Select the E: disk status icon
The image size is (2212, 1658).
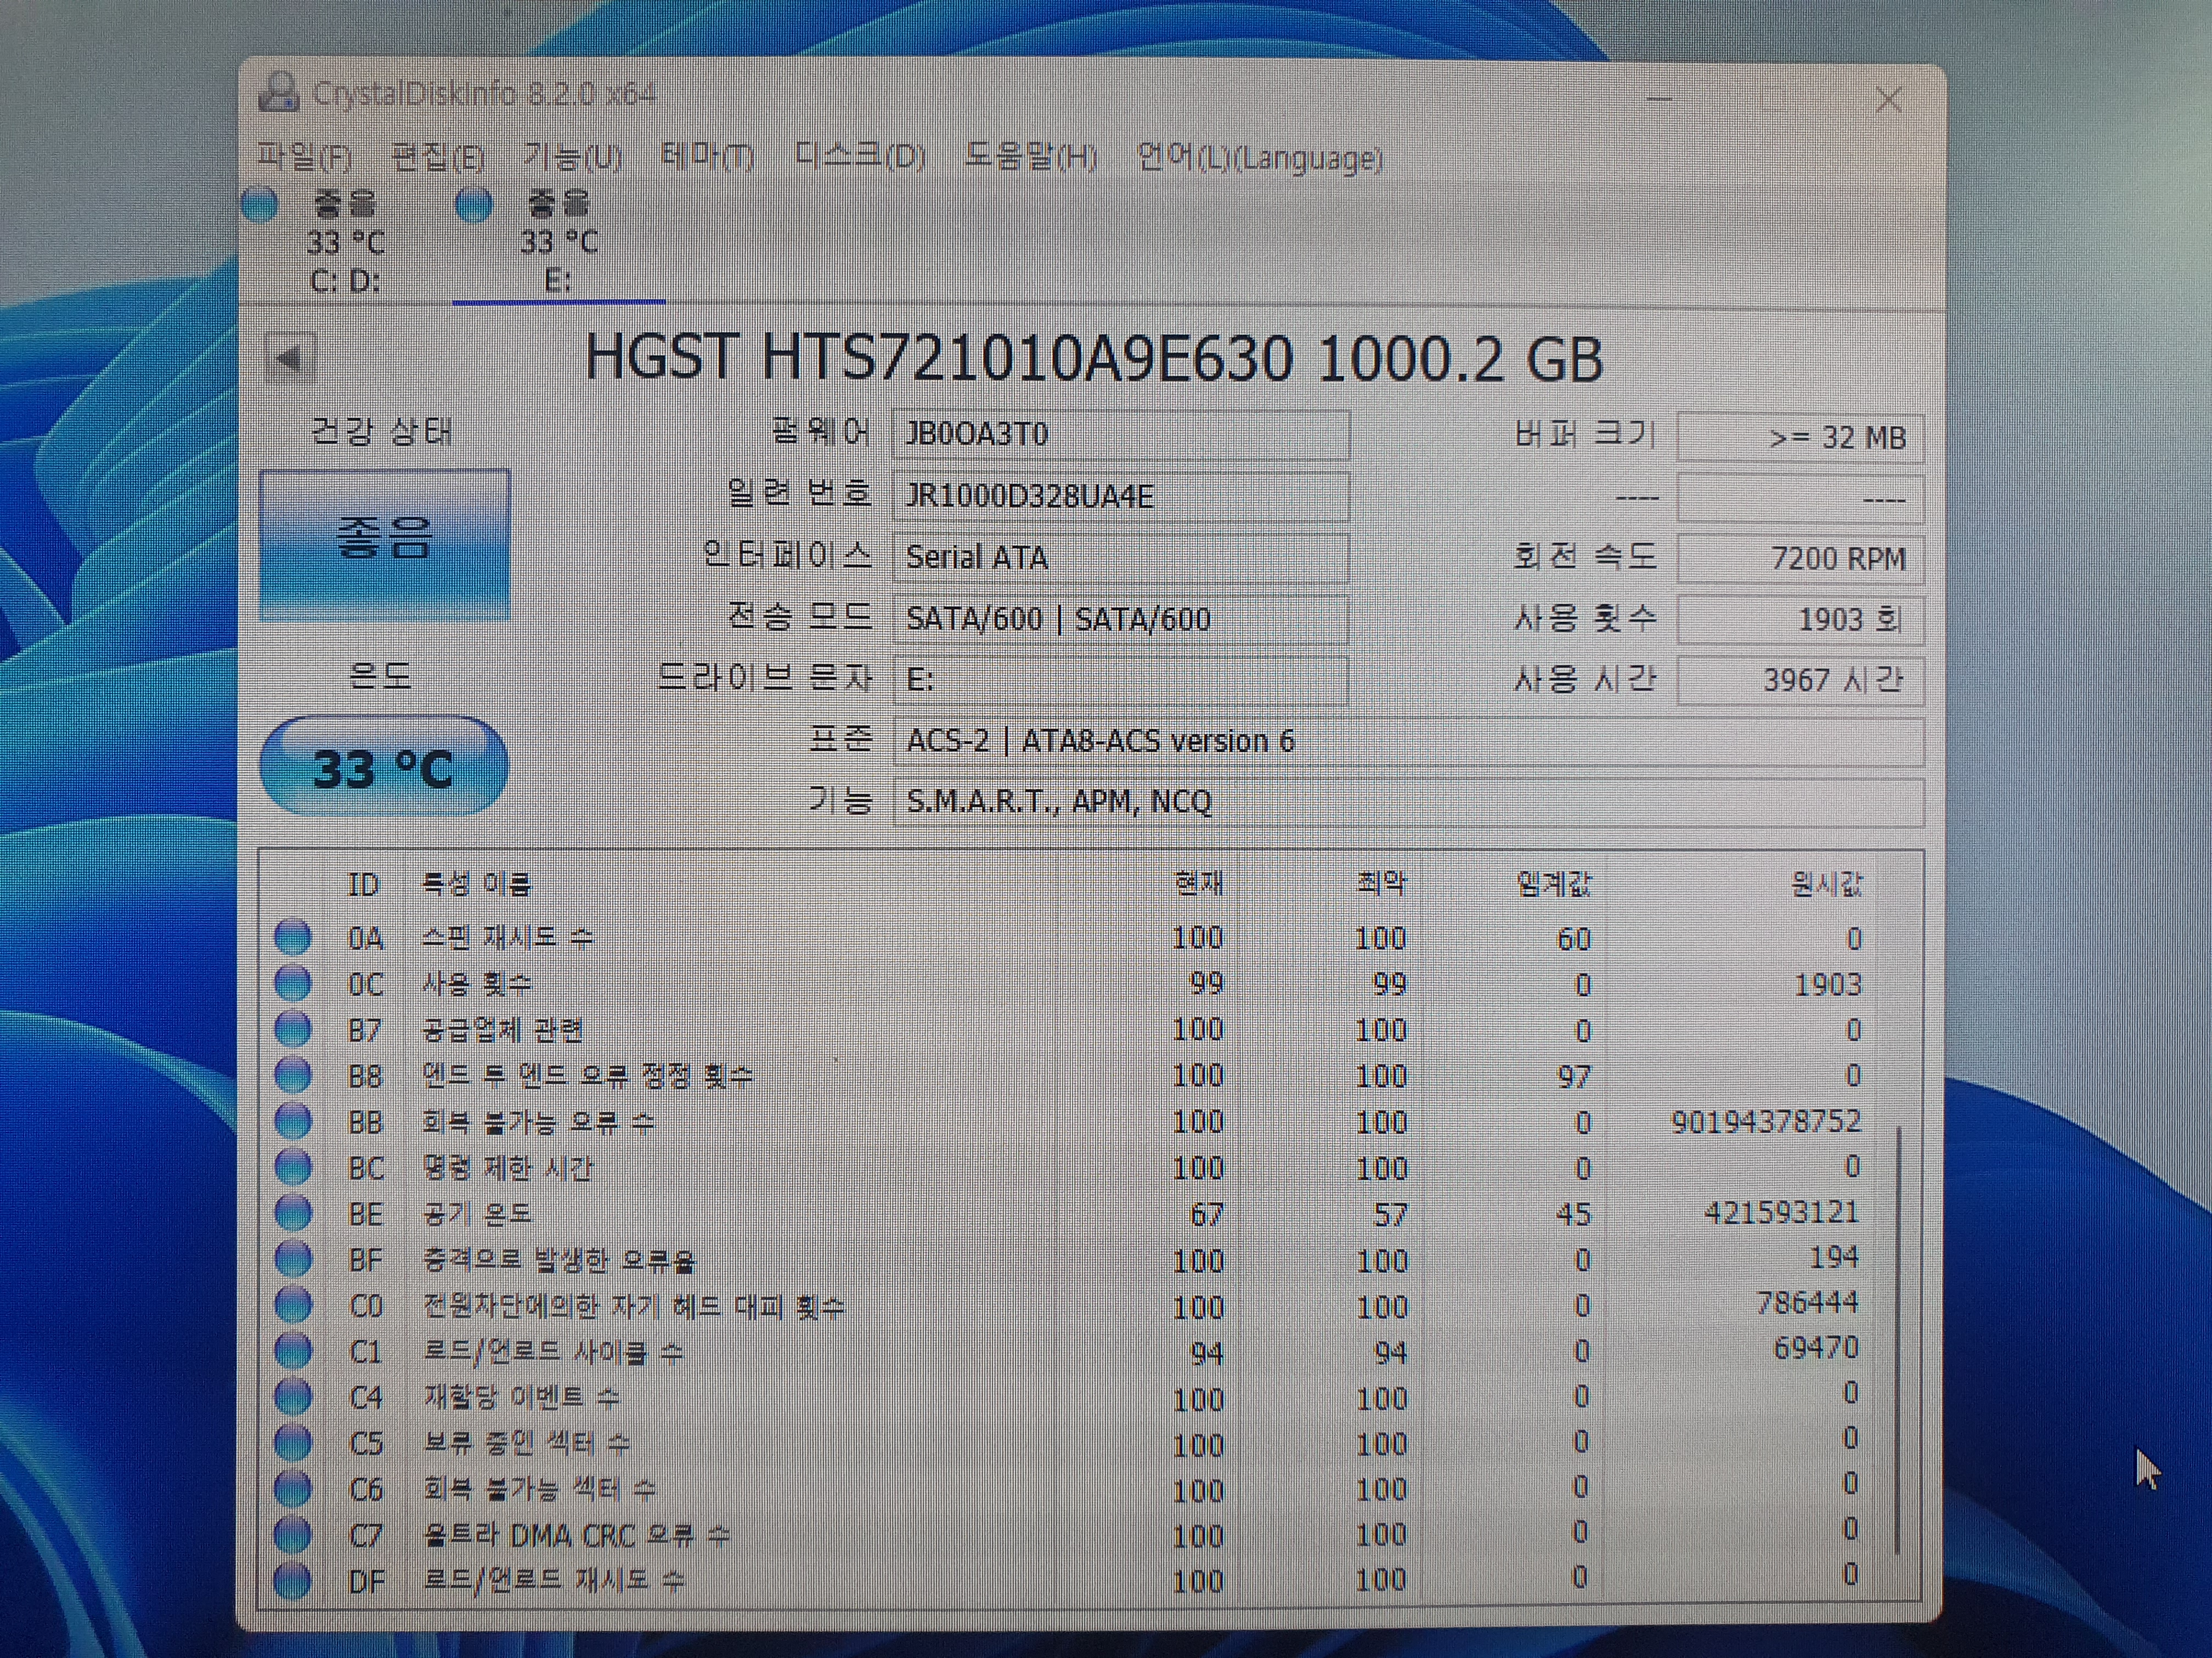coord(473,205)
